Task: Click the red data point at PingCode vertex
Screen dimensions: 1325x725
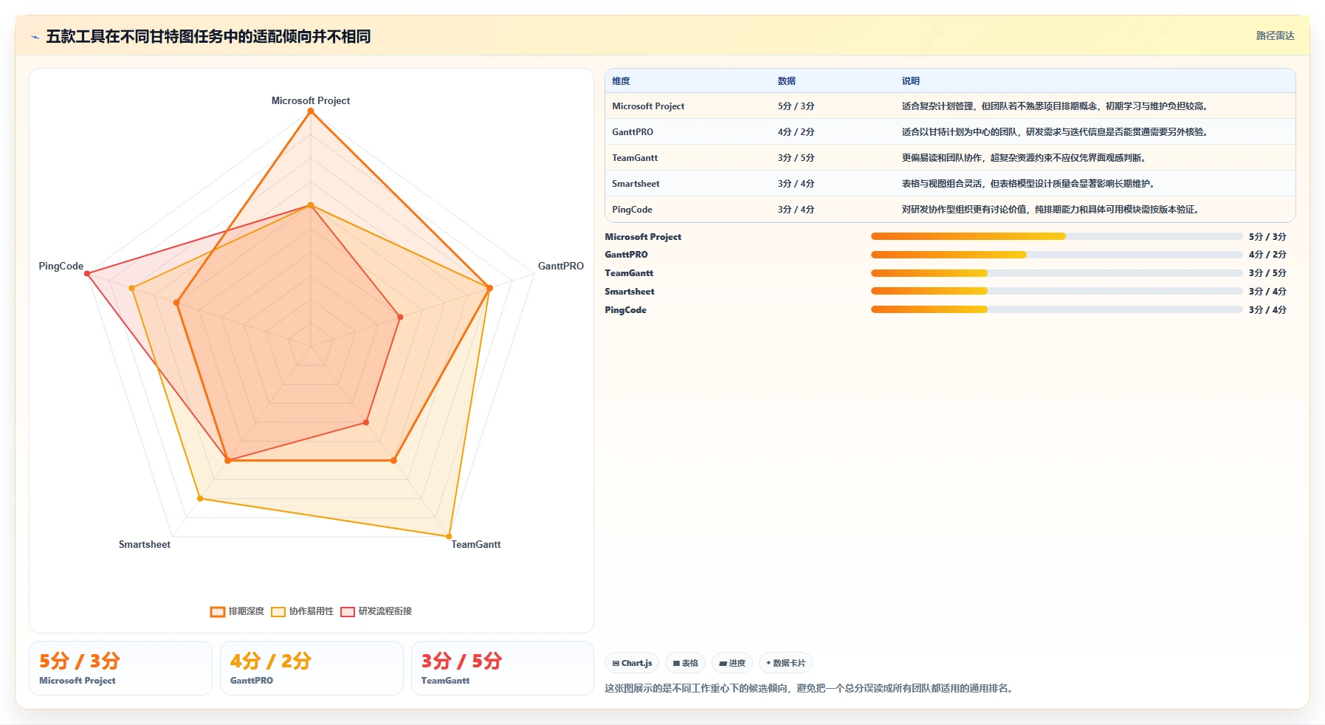Action: tap(87, 274)
